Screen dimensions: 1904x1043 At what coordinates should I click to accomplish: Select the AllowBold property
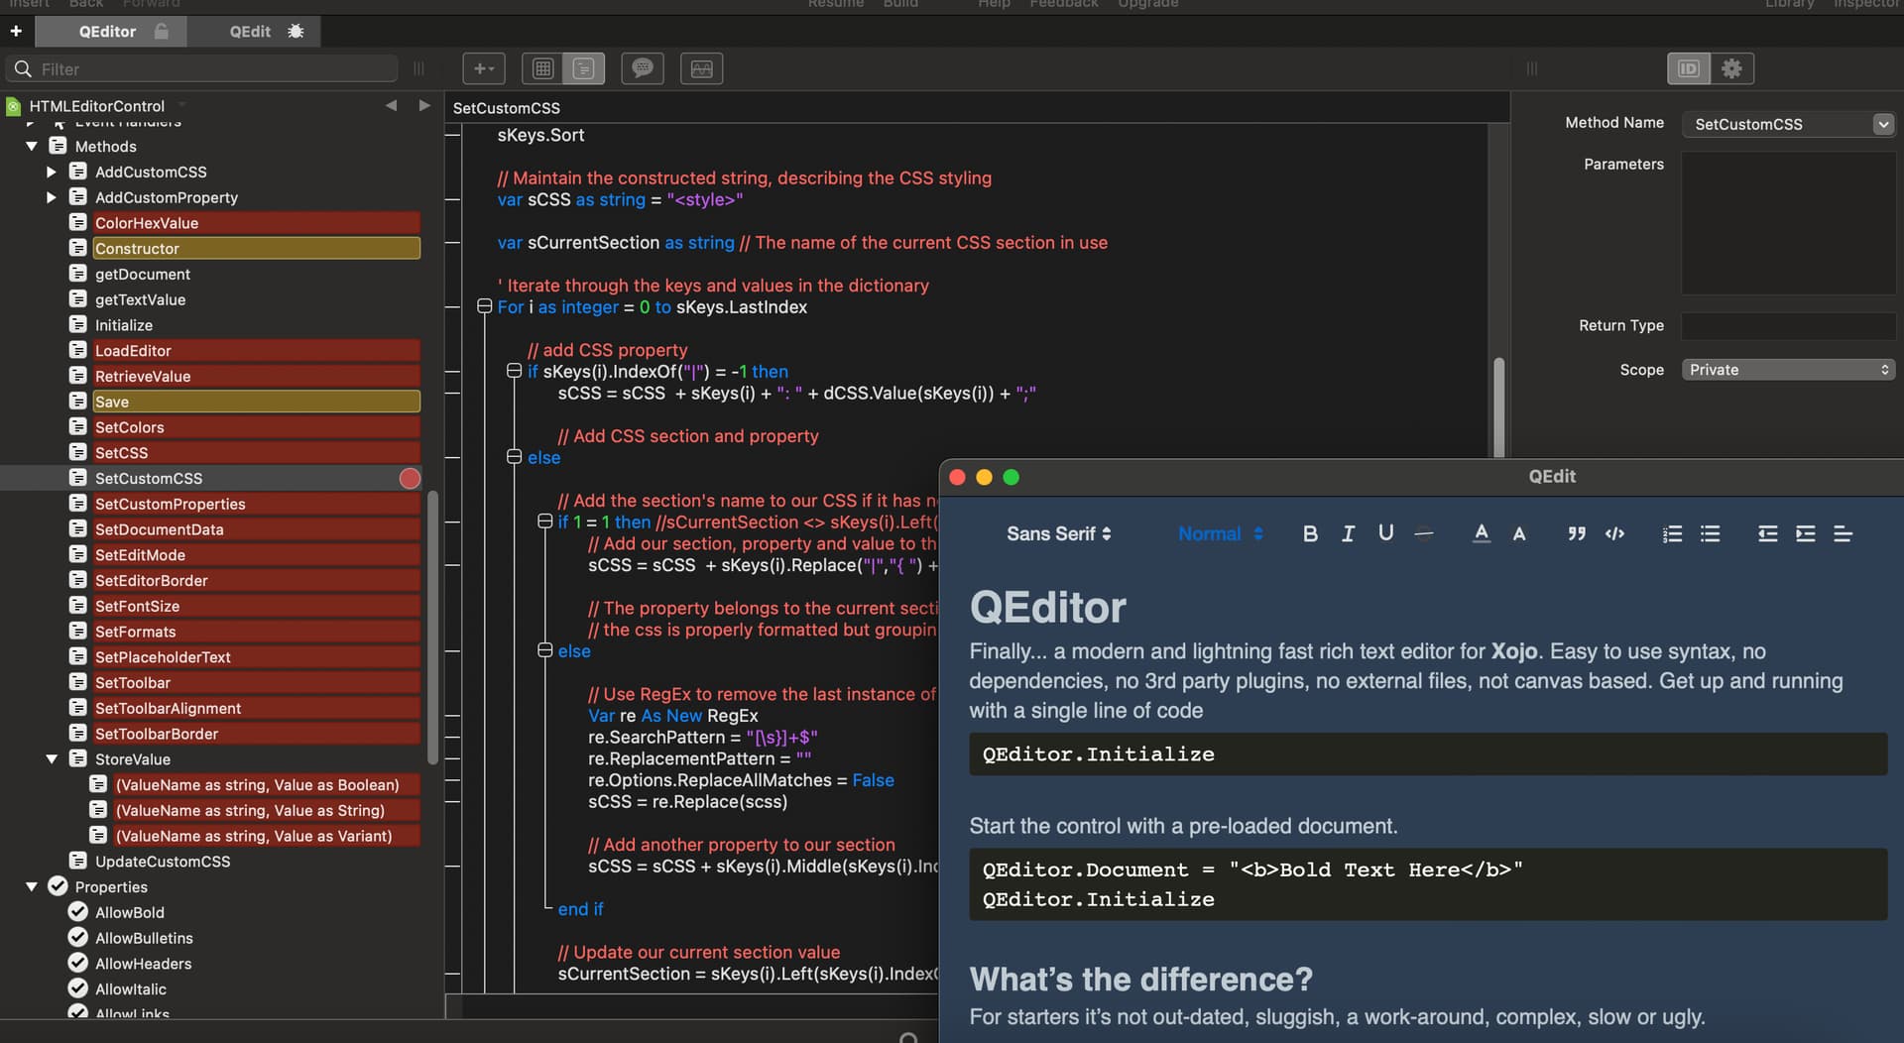coord(130,912)
